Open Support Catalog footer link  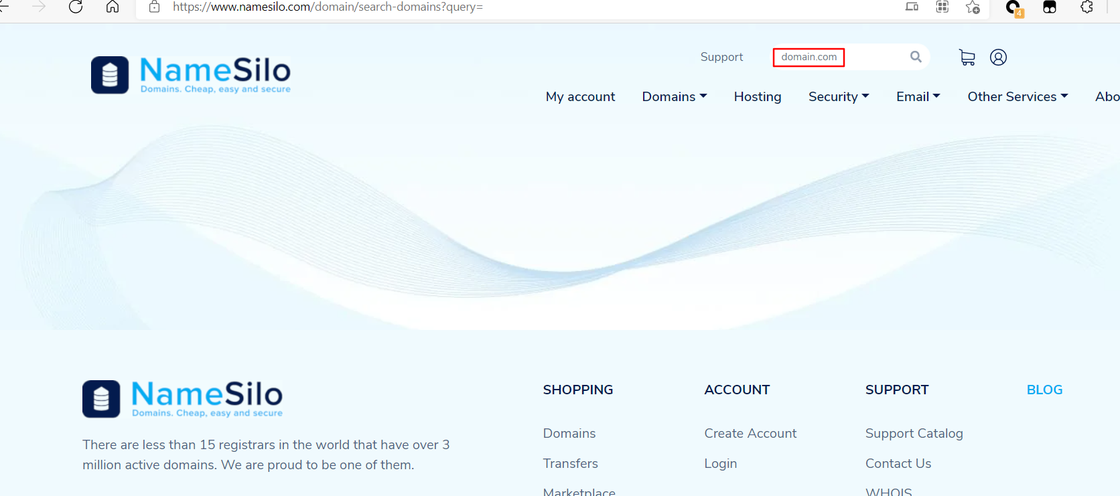[x=914, y=433]
